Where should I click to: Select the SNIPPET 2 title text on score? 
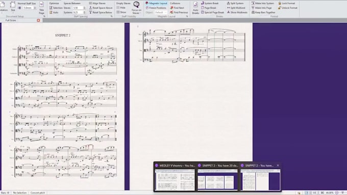coord(63,35)
